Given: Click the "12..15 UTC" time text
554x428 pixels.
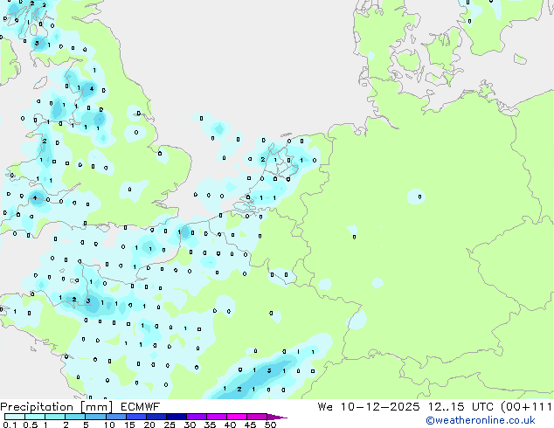Looking at the screenshot, I should point(460,407).
